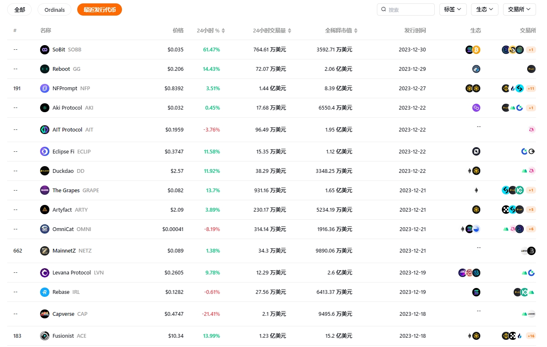547x347 pixels.
Task: Click the Levana Protocol coin logo
Action: [x=45, y=273]
